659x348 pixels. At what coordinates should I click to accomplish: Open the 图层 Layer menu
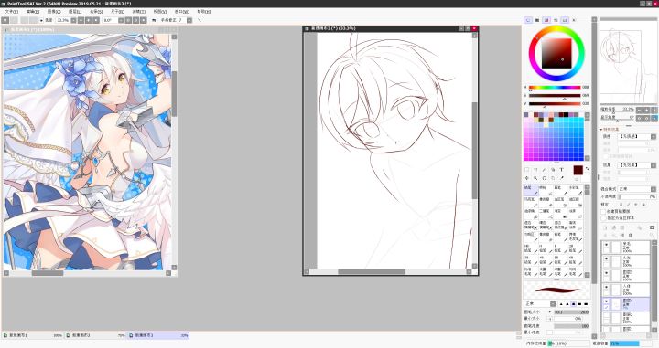(75, 11)
